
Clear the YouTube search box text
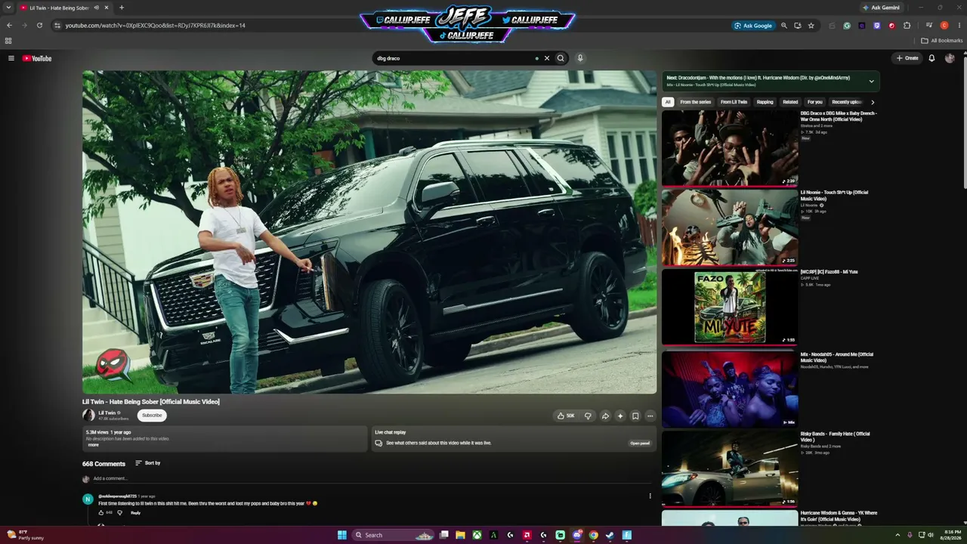click(547, 58)
